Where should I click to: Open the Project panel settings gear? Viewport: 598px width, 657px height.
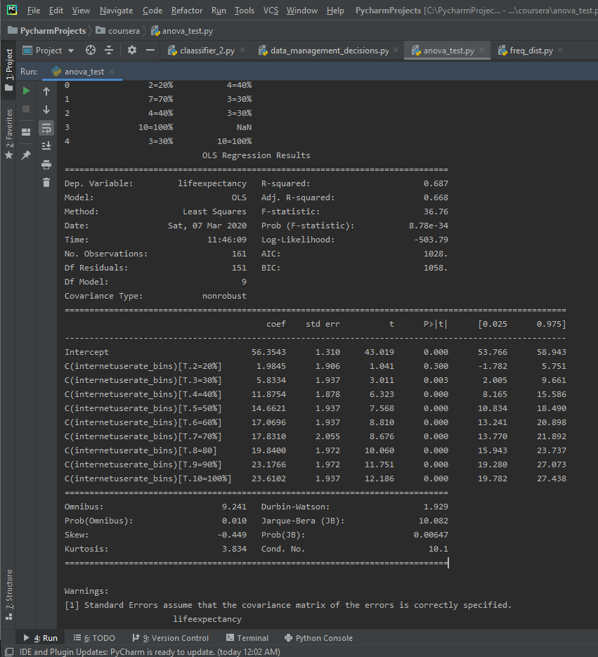(132, 51)
